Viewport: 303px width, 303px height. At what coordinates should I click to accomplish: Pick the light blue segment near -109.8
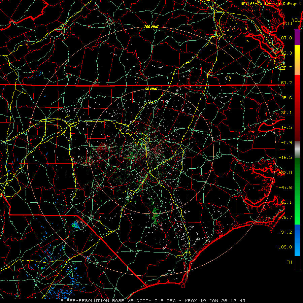point(297,248)
